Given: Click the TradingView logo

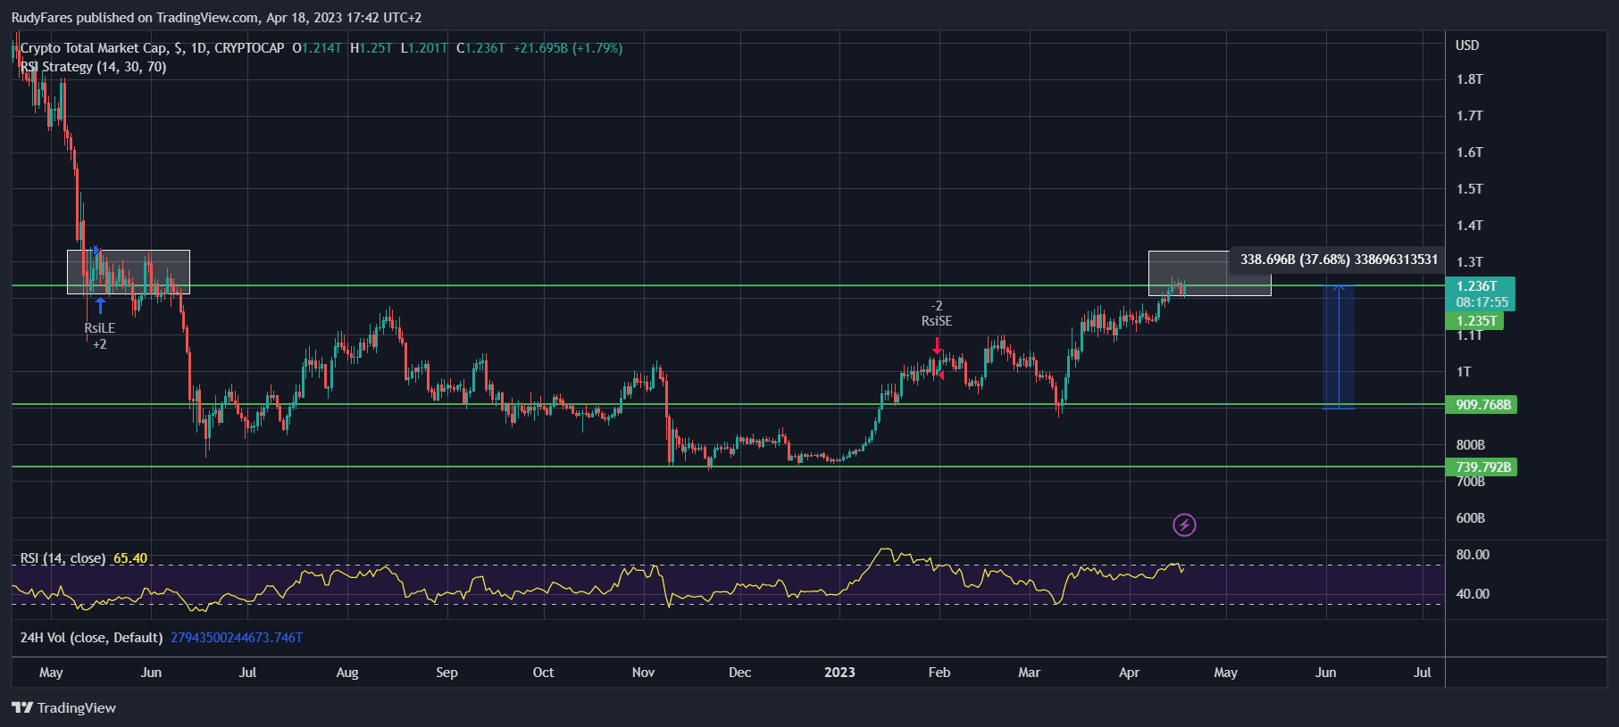Looking at the screenshot, I should 64,707.
